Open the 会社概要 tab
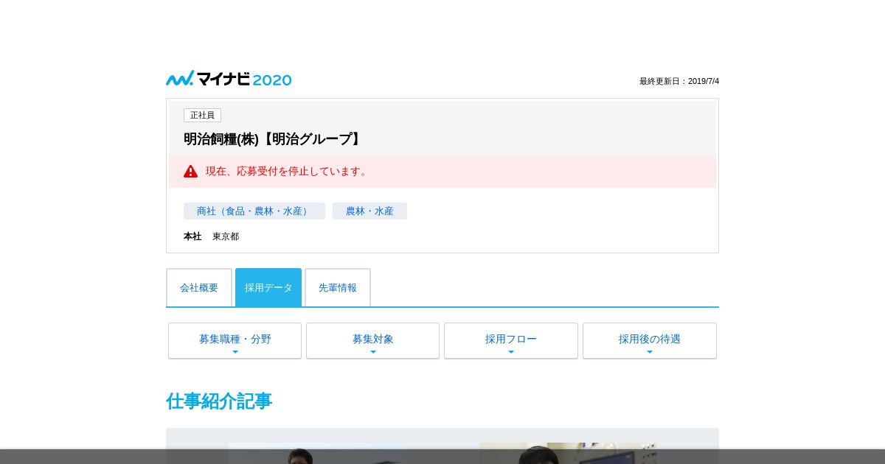 199,287
